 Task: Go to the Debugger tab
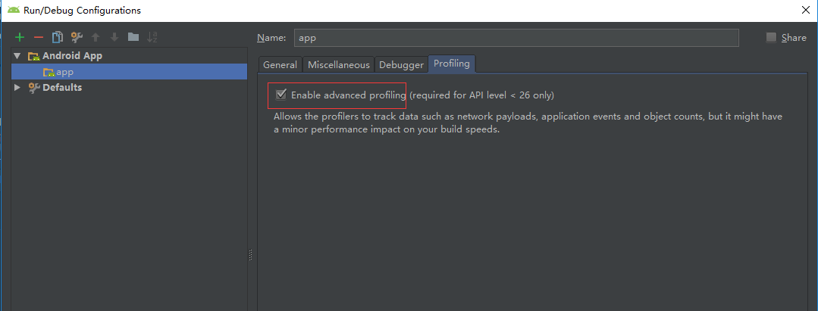[401, 65]
